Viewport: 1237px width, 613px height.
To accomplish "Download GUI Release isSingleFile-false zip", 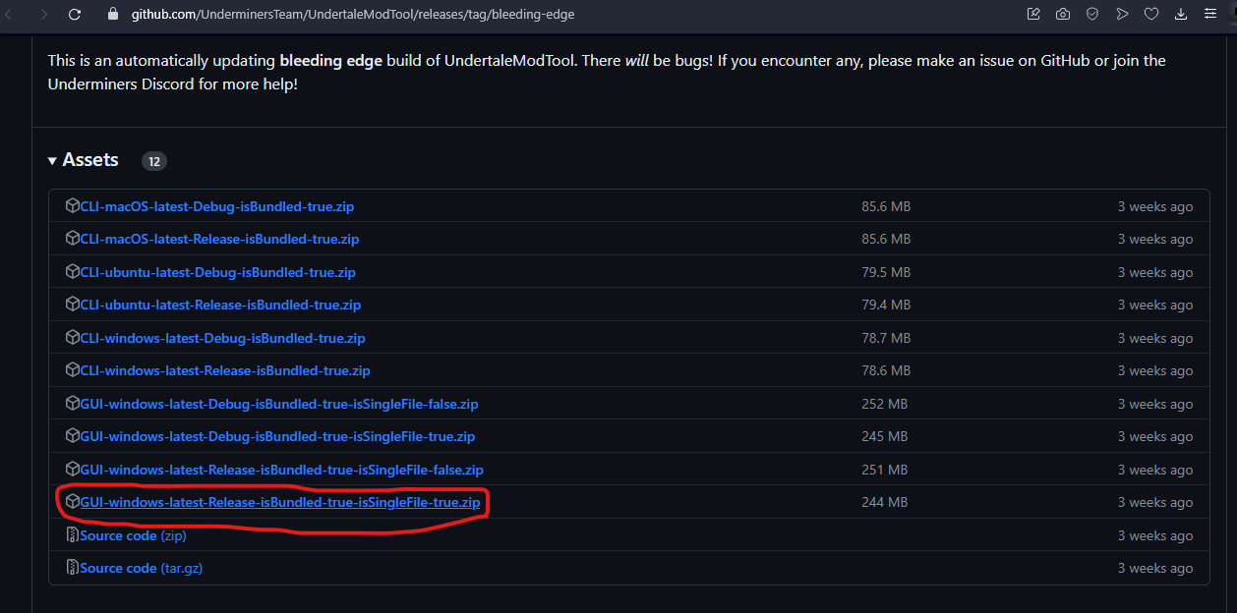I will coord(281,470).
